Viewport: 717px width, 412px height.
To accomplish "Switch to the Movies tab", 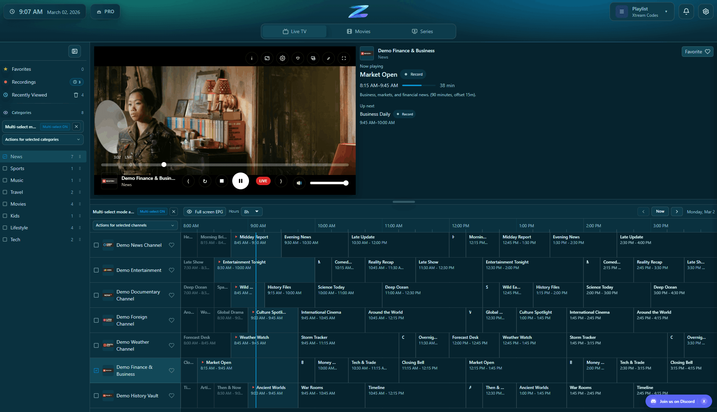I will [359, 31].
